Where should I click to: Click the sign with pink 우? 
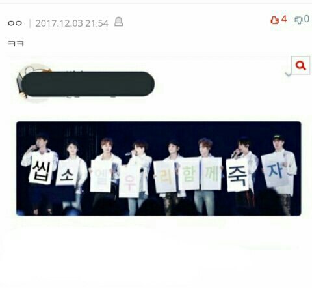(129, 182)
